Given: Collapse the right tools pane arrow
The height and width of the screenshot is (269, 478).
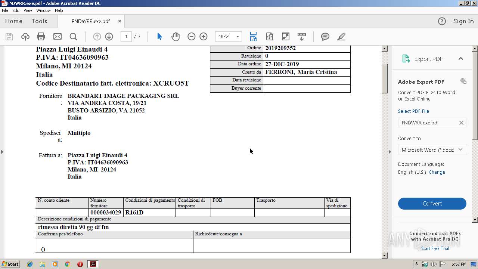Looking at the screenshot, I should [389, 152].
